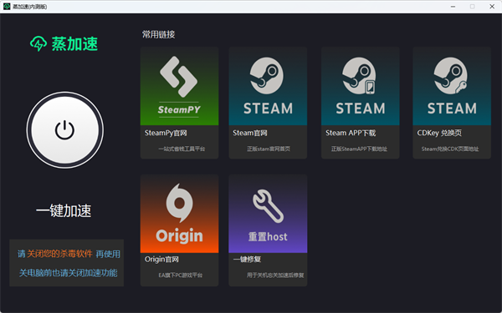502x313 pixels.
Task: Open the Steam official site logo tile
Action: (268, 86)
